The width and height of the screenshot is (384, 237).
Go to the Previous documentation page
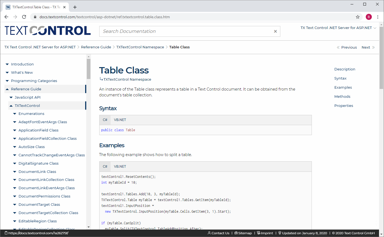(x=347, y=48)
